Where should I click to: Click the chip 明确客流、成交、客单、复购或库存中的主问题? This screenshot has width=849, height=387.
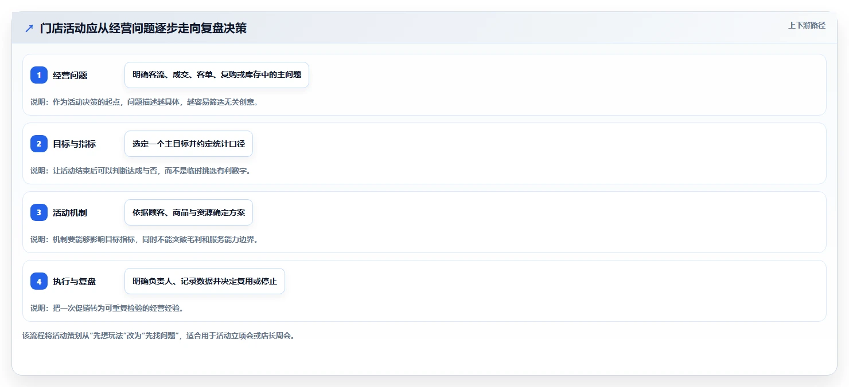(217, 75)
